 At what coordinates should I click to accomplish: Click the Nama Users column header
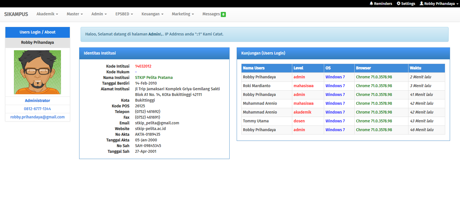pos(254,68)
